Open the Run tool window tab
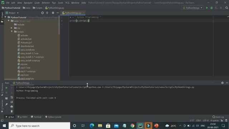This screenshot has height=129, width=229. click(x=10, y=117)
